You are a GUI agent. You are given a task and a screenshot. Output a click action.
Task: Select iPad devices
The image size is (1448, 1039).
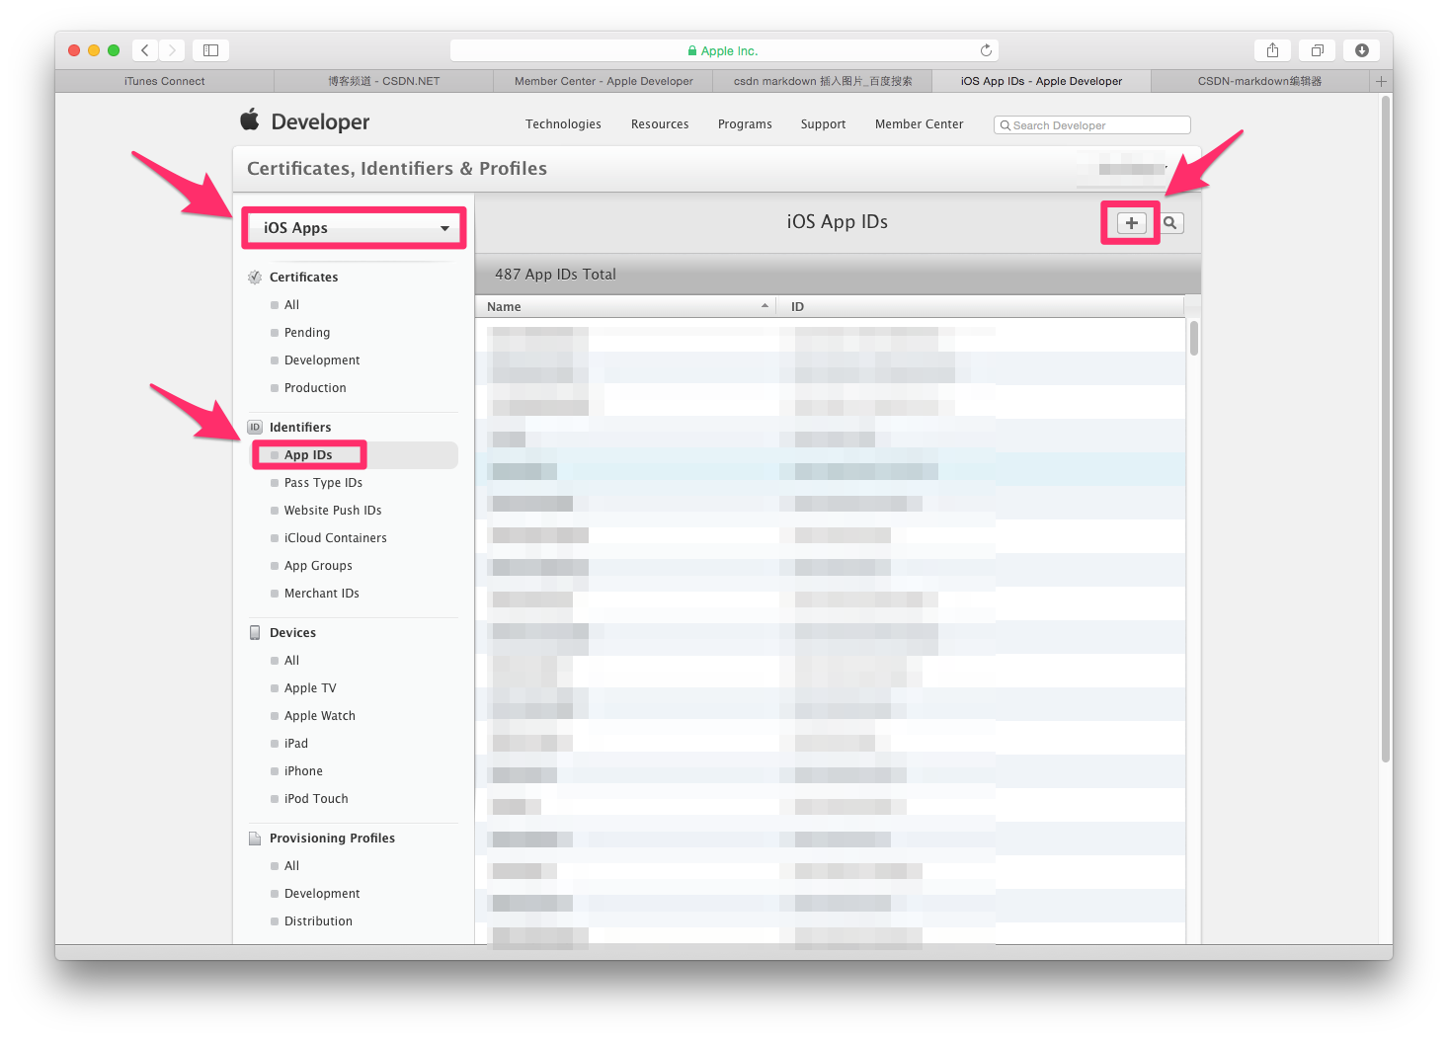[295, 744]
